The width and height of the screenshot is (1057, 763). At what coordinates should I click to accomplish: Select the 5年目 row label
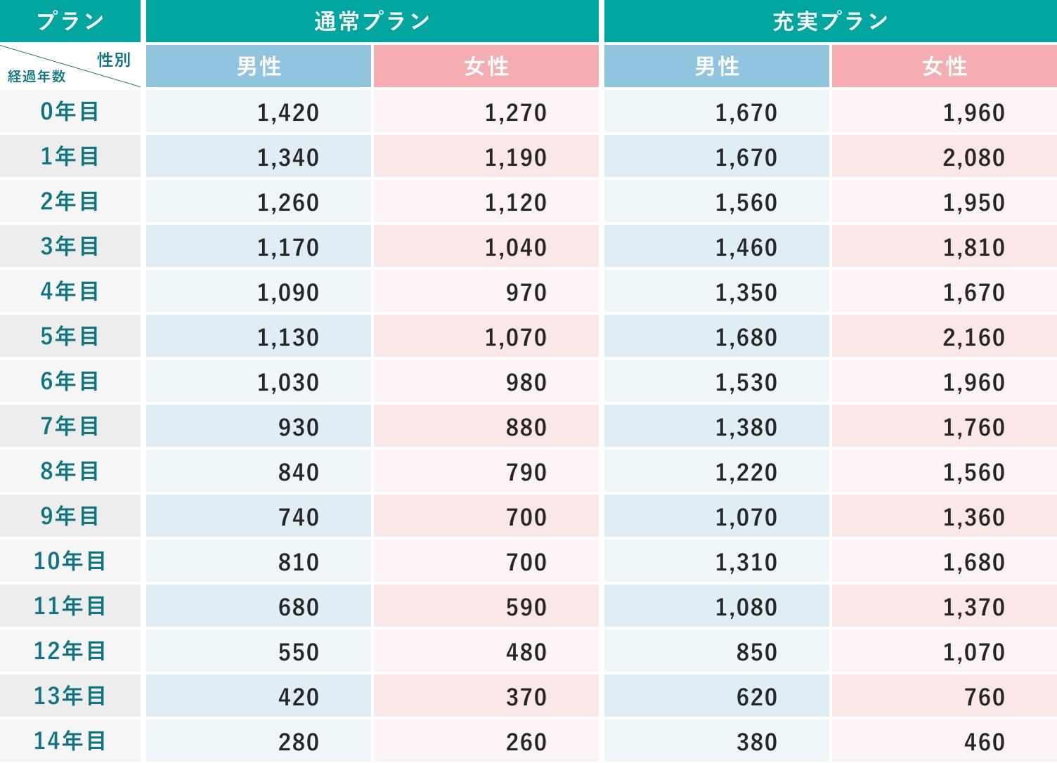(70, 337)
